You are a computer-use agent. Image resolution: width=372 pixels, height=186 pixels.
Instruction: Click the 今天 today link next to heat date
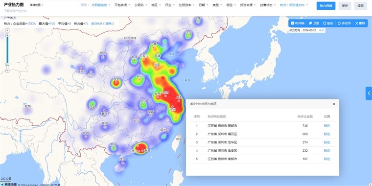pos(322,30)
